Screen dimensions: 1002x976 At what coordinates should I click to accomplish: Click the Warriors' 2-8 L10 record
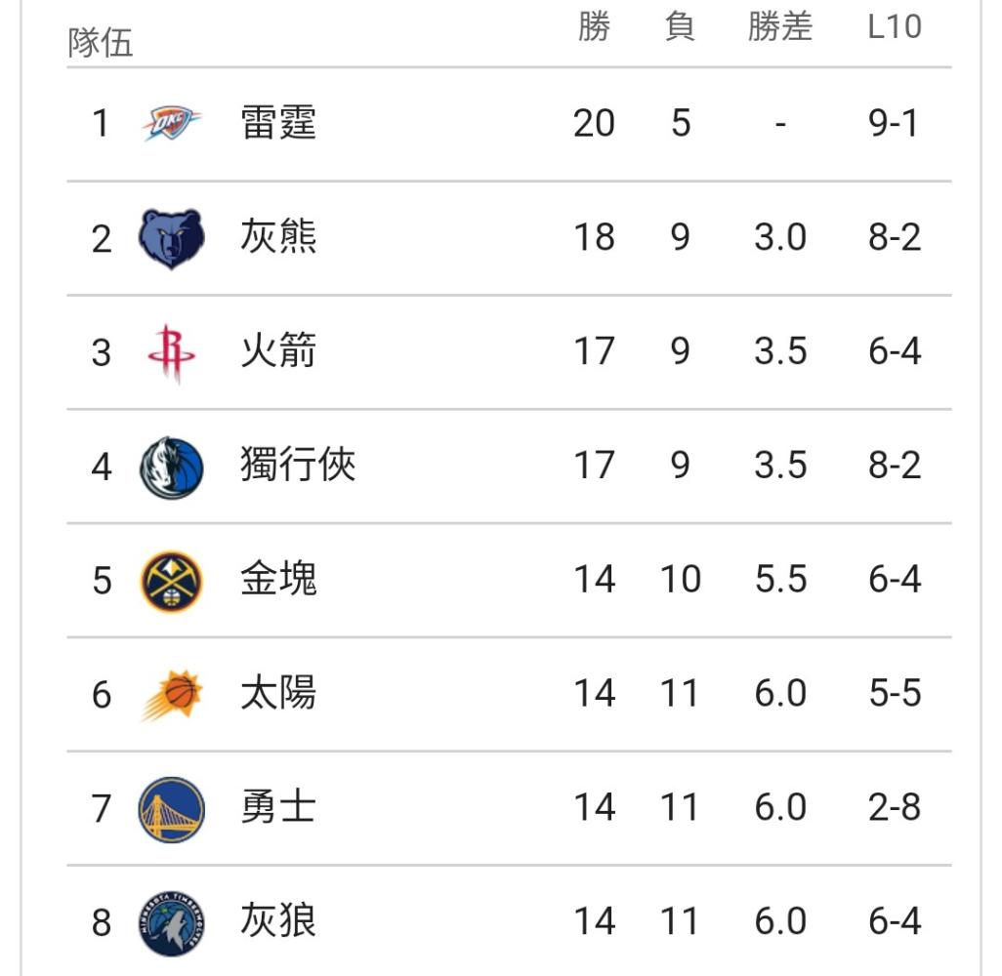(894, 807)
